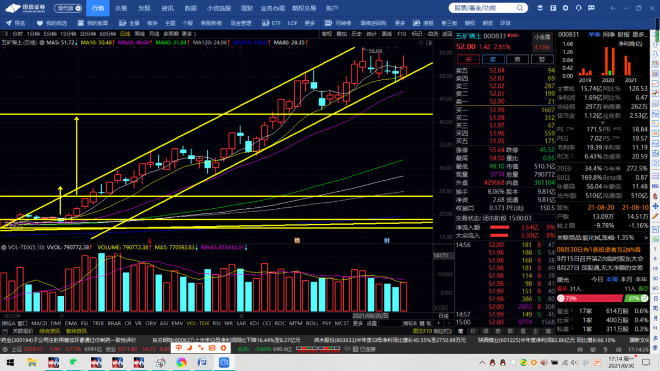Open the hexagon settings icon

565,8
